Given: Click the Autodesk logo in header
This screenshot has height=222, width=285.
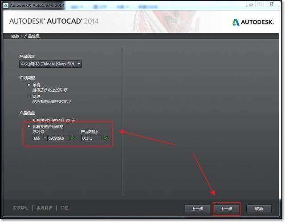Looking at the screenshot, I should pos(253,22).
